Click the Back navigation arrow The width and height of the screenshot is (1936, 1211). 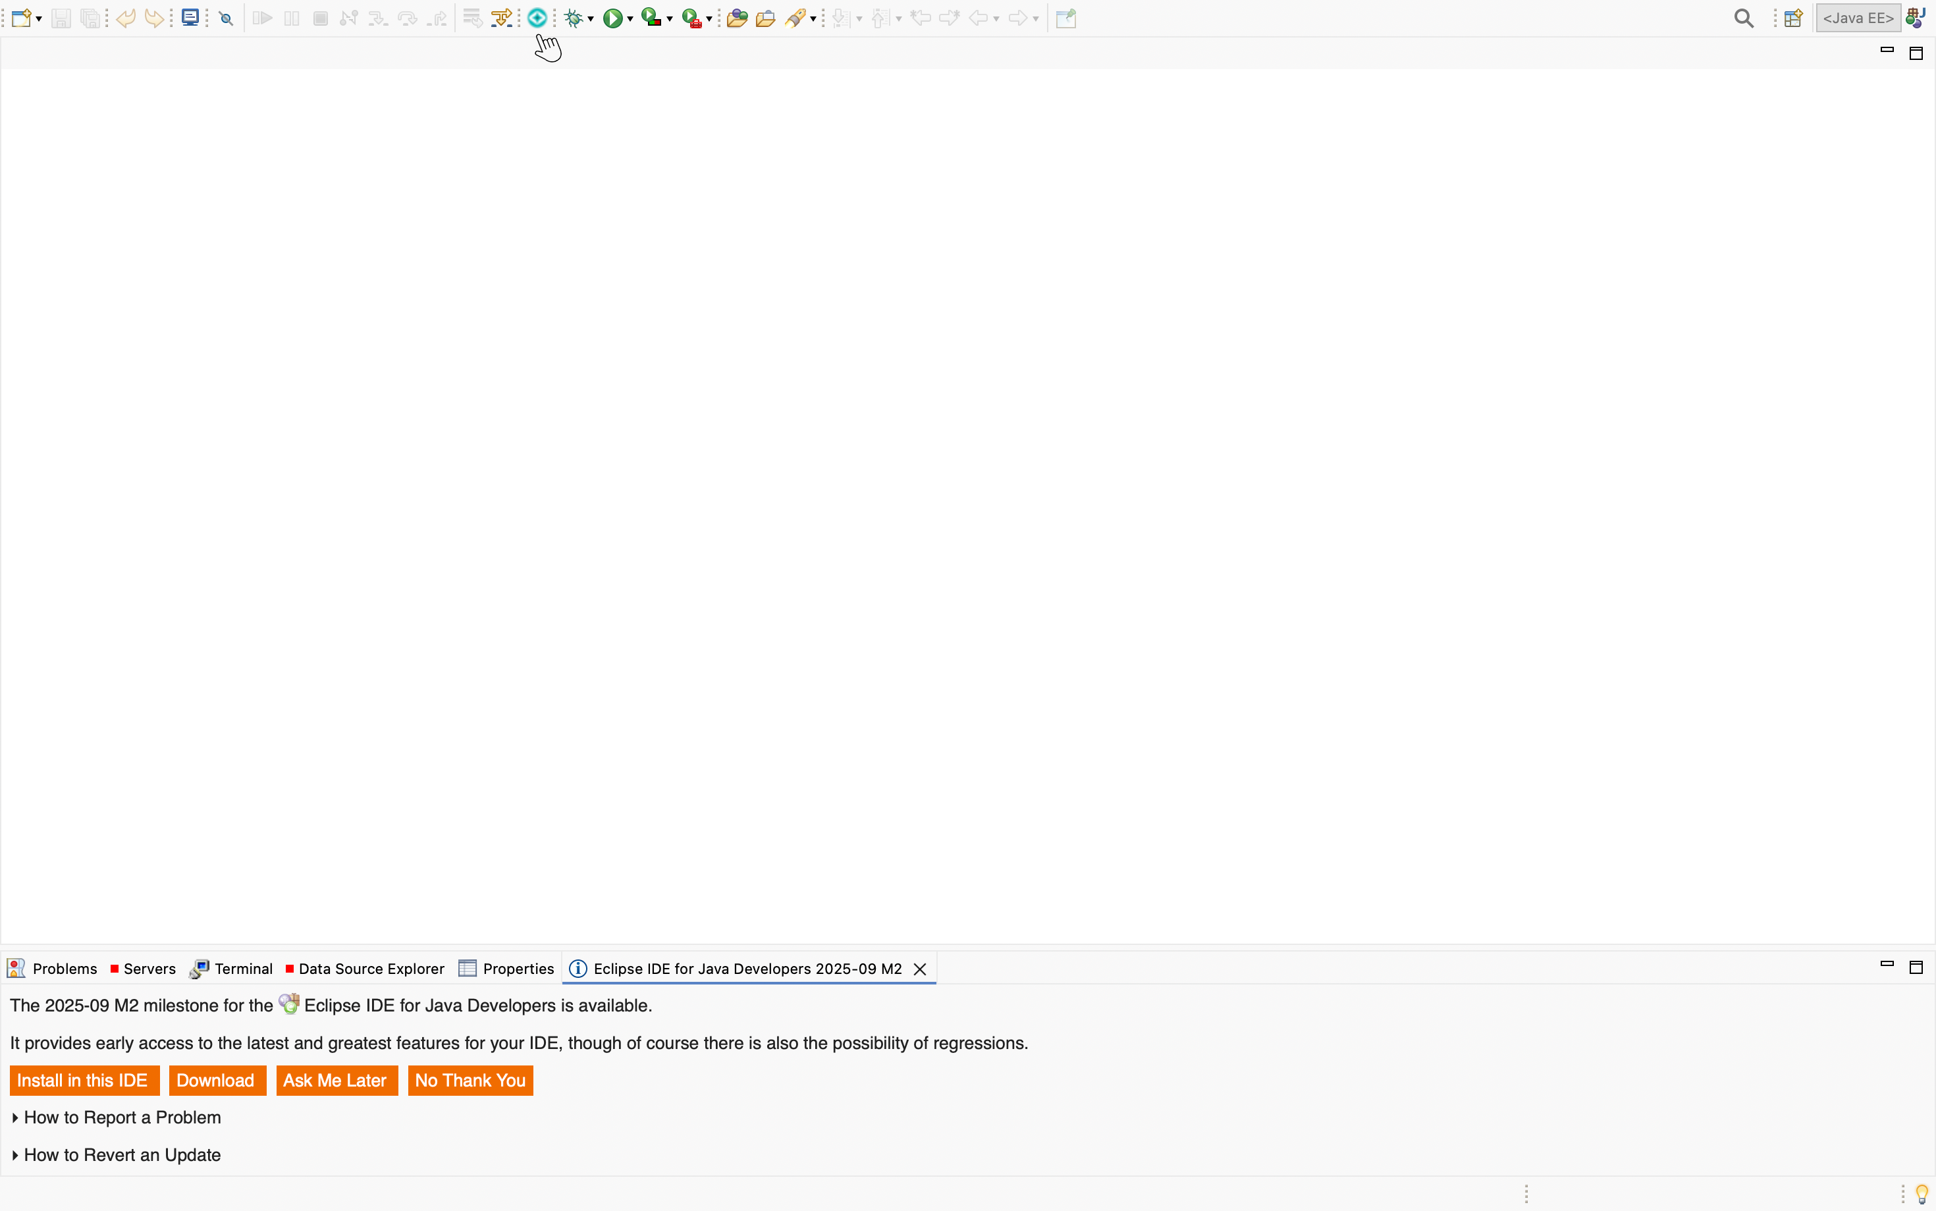click(x=979, y=18)
